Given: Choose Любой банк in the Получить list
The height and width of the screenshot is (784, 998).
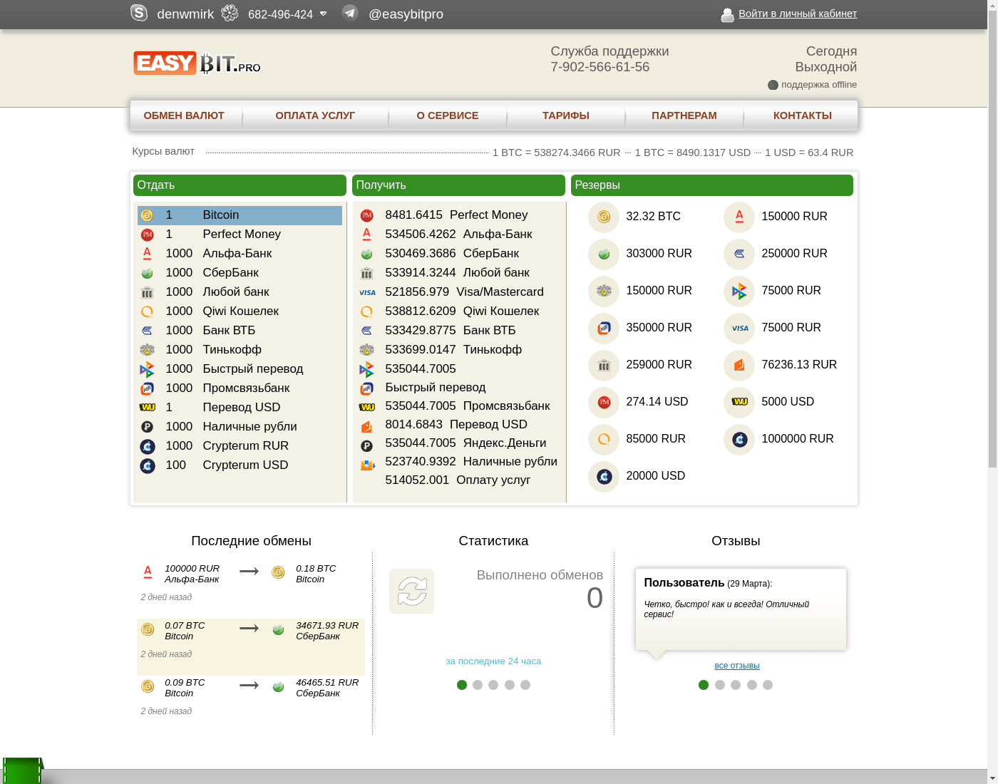Looking at the screenshot, I should coord(458,273).
